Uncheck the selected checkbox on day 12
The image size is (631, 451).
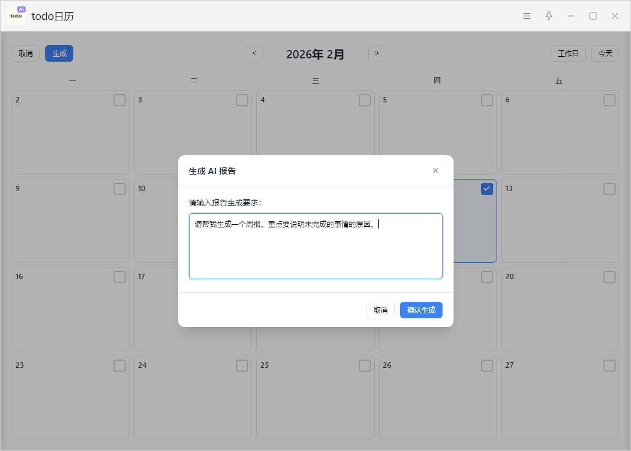(487, 189)
